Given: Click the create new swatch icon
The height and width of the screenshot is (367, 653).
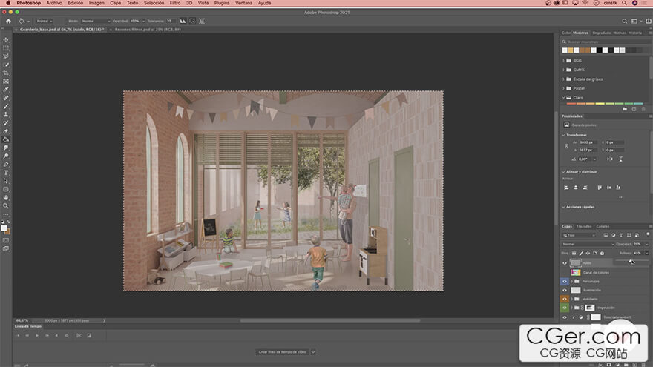Looking at the screenshot, I should pos(633,108).
